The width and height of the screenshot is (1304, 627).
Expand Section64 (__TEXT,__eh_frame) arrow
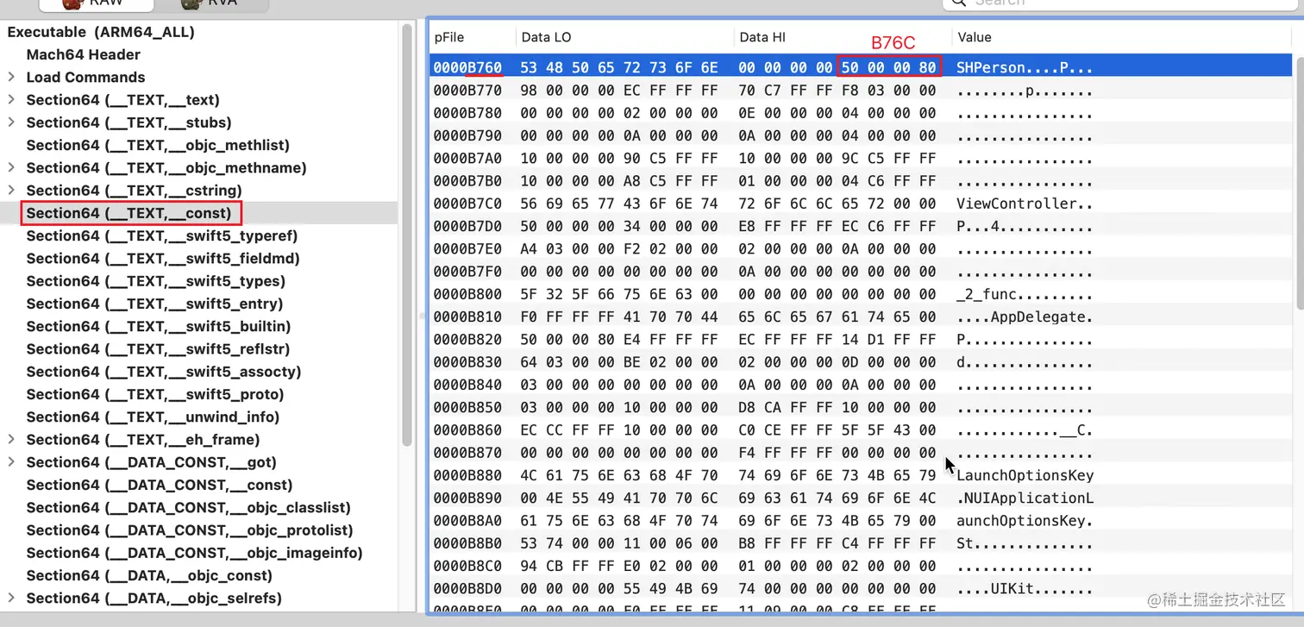[11, 439]
